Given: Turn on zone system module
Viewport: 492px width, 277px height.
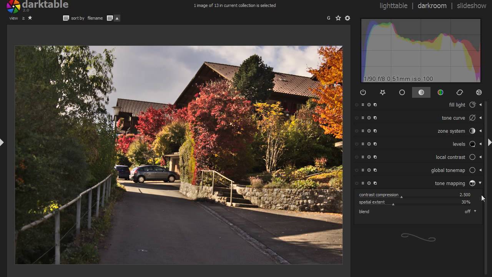Looking at the screenshot, I should tap(357, 131).
